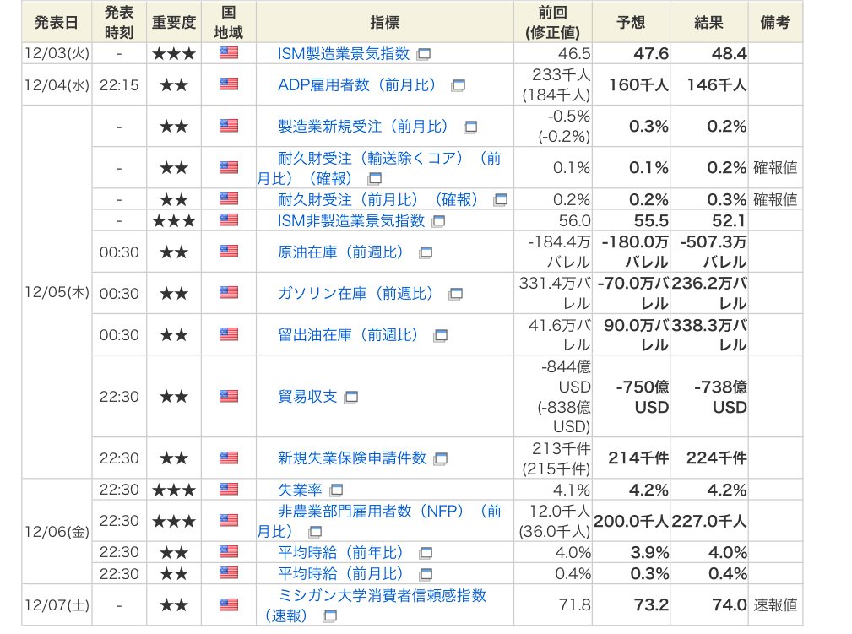Select the 12/04(水) date cell

tap(57, 84)
